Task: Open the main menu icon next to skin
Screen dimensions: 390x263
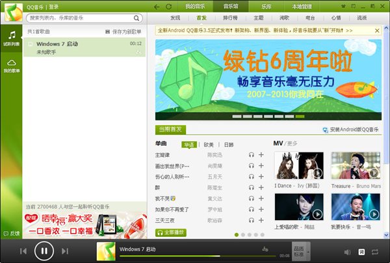Action: 353,7
